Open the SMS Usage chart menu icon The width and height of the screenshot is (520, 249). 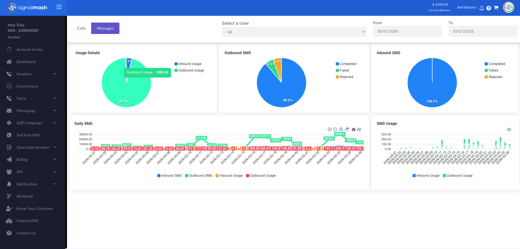click(x=509, y=130)
